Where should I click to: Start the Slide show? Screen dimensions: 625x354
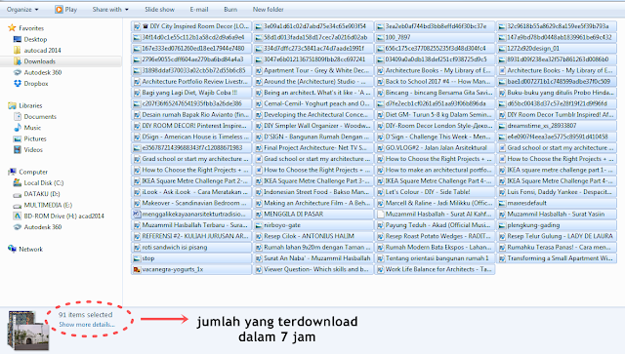point(159,9)
